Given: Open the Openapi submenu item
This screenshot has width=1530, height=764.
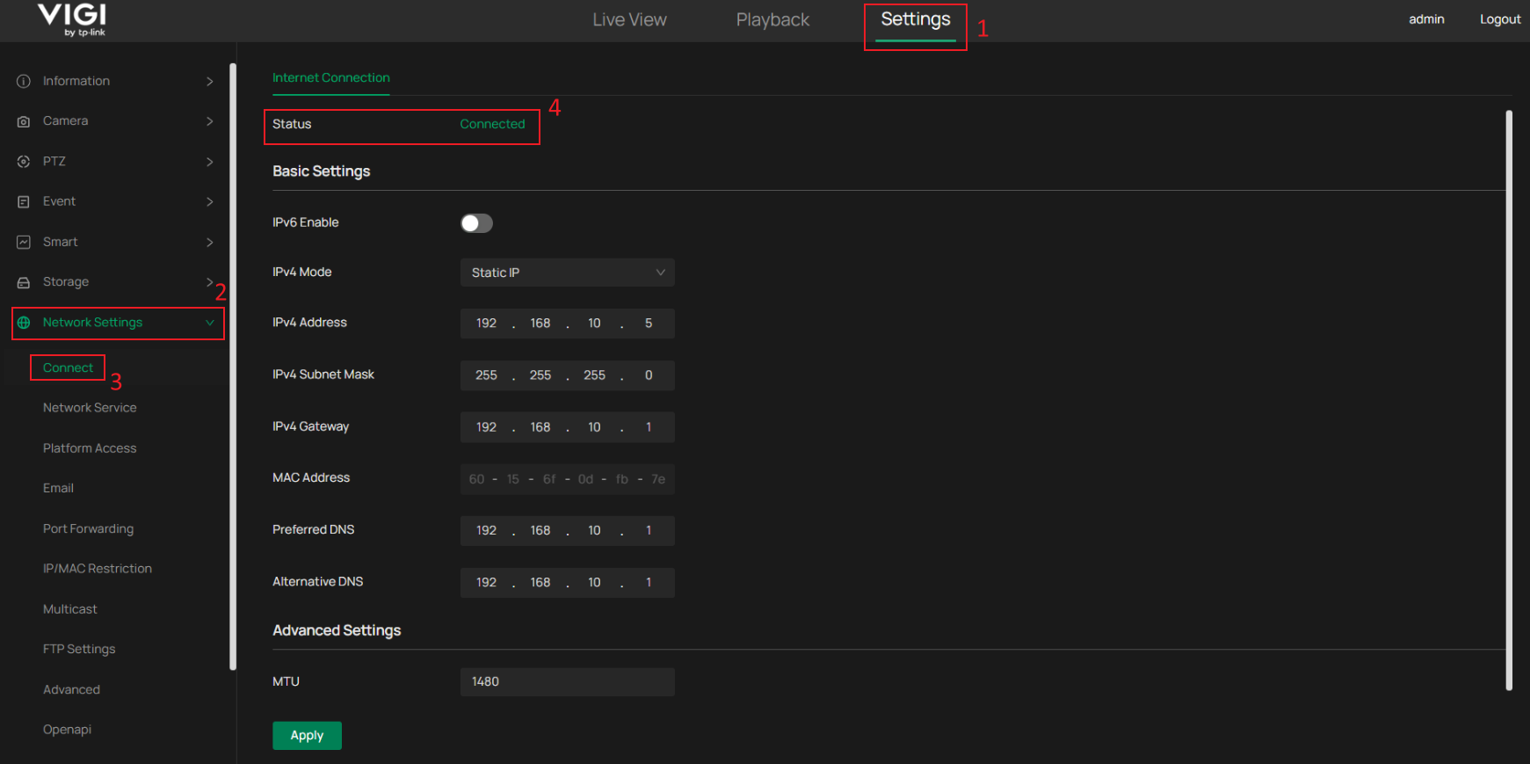Looking at the screenshot, I should (x=67, y=730).
